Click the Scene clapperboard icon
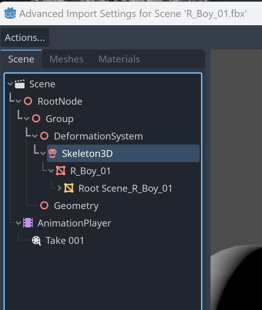This screenshot has width=262, height=310. [x=20, y=84]
